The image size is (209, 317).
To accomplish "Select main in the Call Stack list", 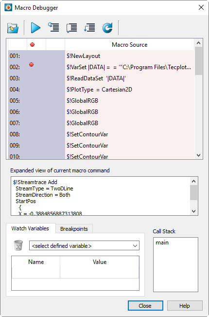I will [162, 242].
